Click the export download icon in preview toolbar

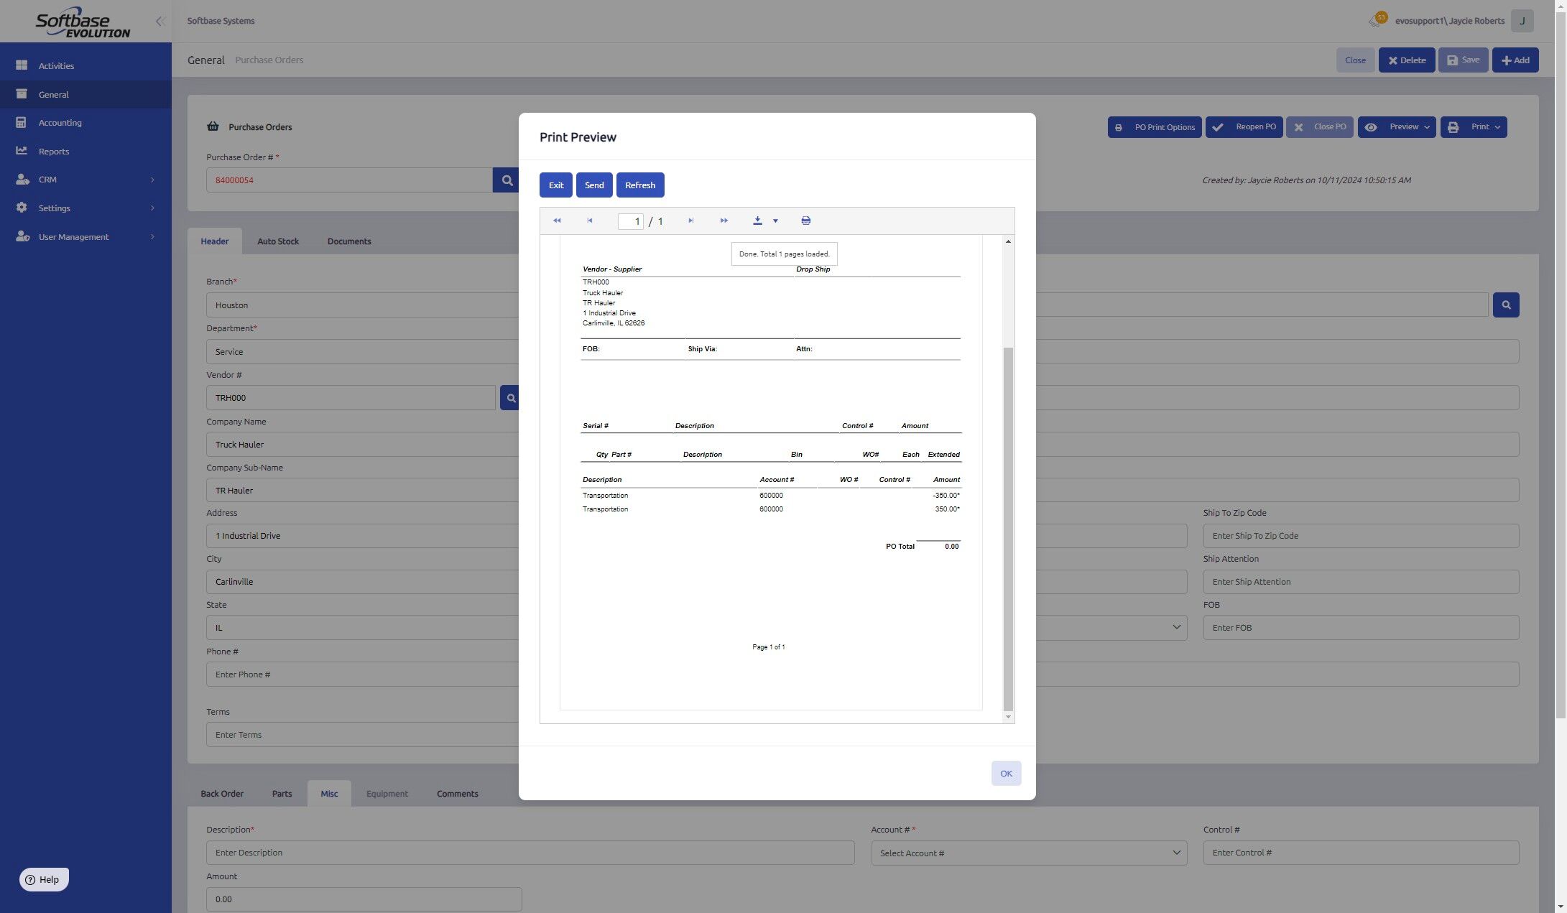pos(757,221)
